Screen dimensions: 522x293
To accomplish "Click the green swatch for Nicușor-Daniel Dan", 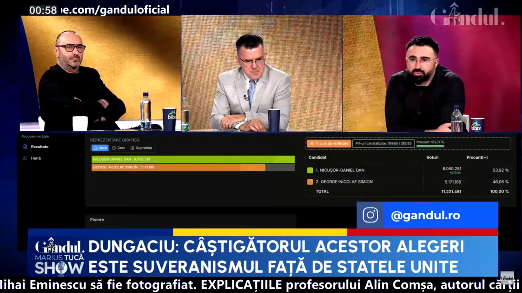I will [x=310, y=171].
